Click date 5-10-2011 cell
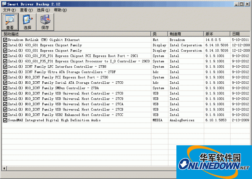Screen dimensions: 252x179 point(240,40)
